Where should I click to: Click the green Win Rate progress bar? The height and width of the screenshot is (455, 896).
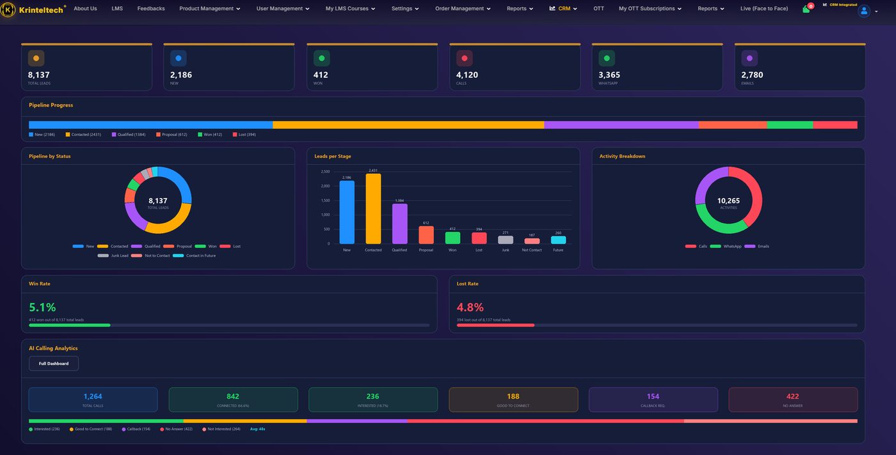pos(70,325)
